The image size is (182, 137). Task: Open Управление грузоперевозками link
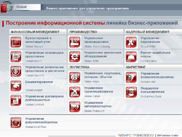point(99,90)
